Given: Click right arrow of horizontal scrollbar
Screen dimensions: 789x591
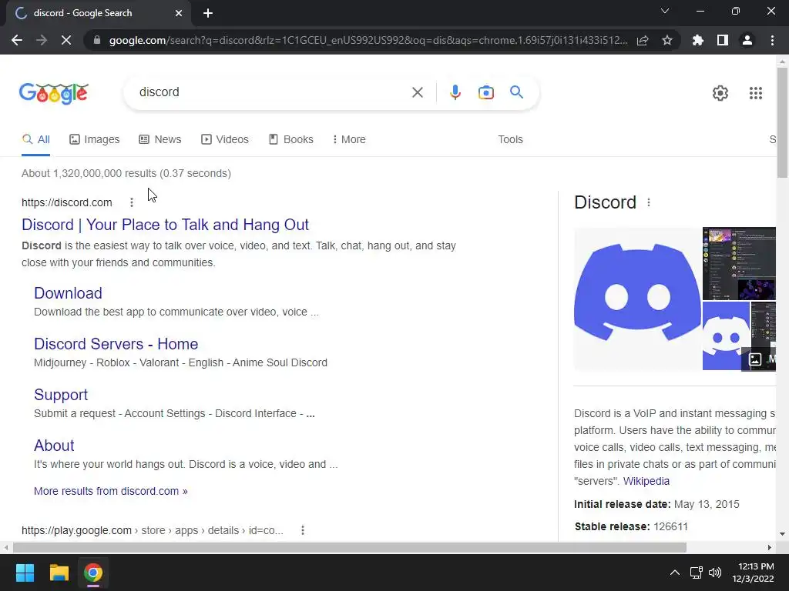Looking at the screenshot, I should click(x=770, y=547).
